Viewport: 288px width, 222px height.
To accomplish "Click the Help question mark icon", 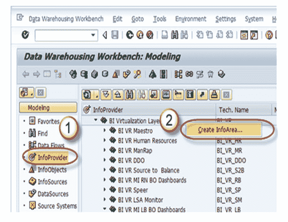I will coord(269,35).
